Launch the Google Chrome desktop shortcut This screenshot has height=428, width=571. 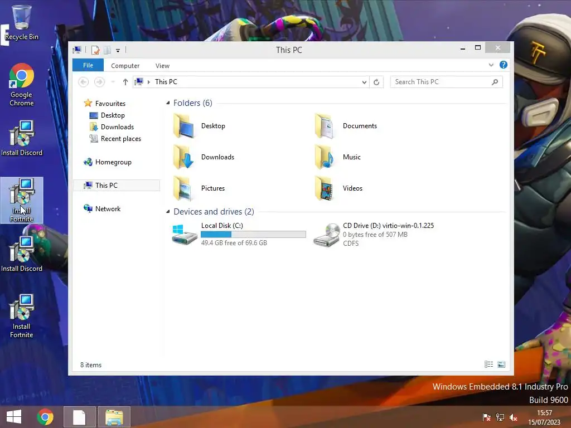(22, 85)
